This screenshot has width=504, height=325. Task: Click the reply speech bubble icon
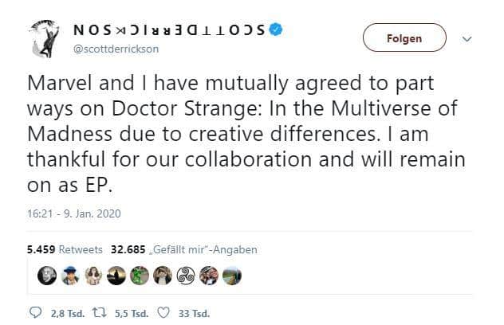click(35, 313)
